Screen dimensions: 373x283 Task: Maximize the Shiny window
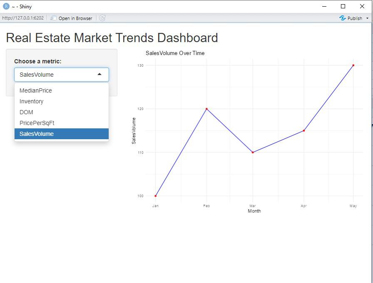[343, 6]
